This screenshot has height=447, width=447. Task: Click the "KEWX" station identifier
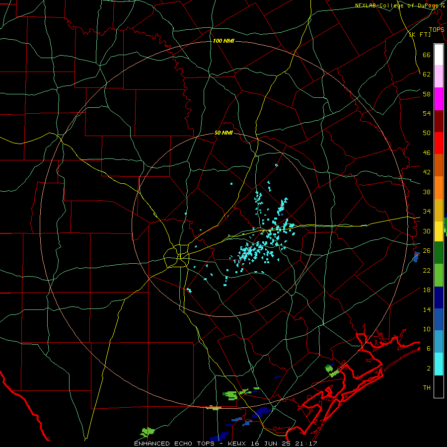coord(236,444)
